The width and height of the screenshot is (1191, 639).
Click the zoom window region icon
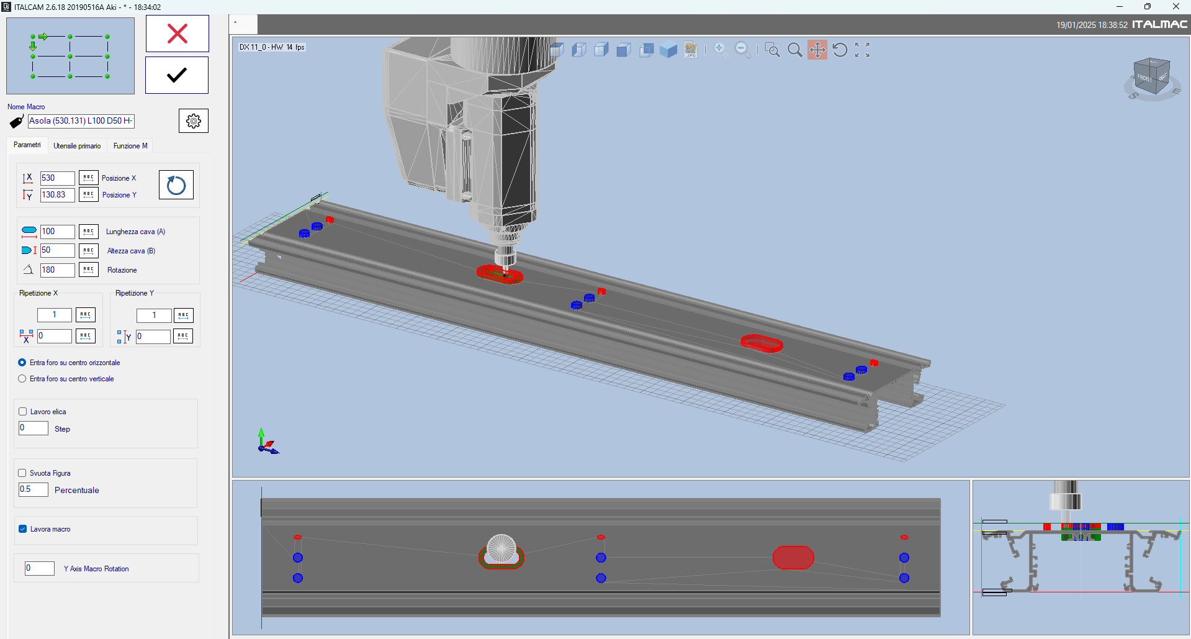(772, 50)
